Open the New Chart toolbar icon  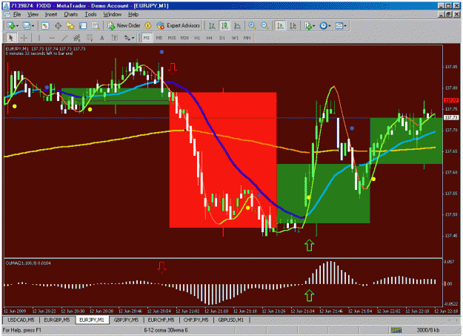[11, 26]
